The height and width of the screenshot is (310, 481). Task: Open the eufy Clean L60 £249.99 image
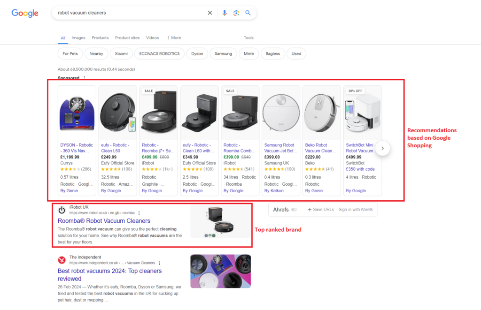[x=118, y=113]
